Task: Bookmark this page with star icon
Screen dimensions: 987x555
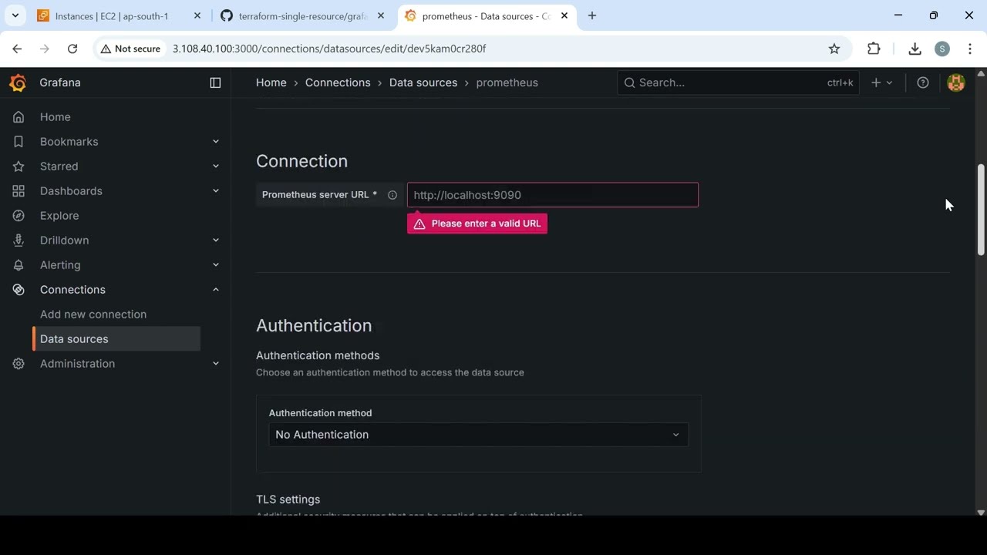Action: click(x=834, y=49)
